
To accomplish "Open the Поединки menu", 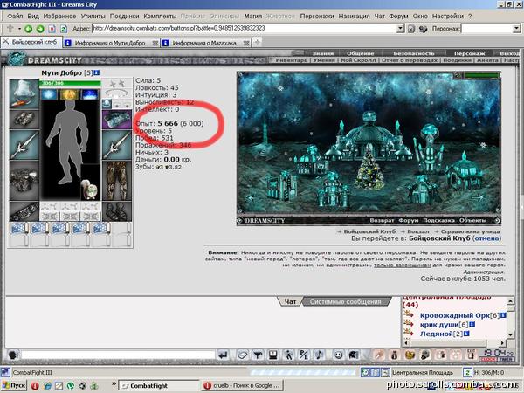I will click(124, 16).
